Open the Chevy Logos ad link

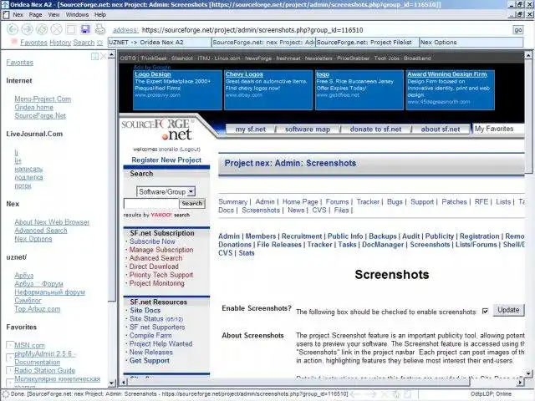pos(244,74)
